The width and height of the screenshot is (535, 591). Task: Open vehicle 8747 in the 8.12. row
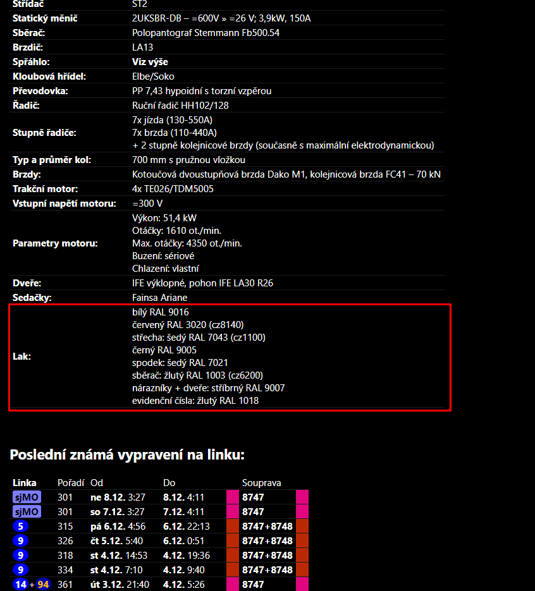pyautogui.click(x=253, y=497)
